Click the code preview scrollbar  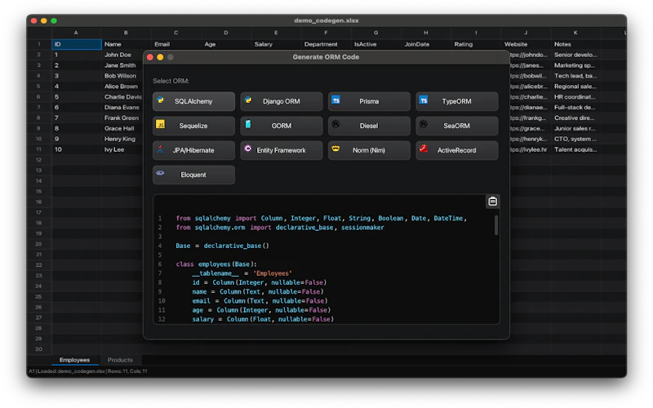496,225
